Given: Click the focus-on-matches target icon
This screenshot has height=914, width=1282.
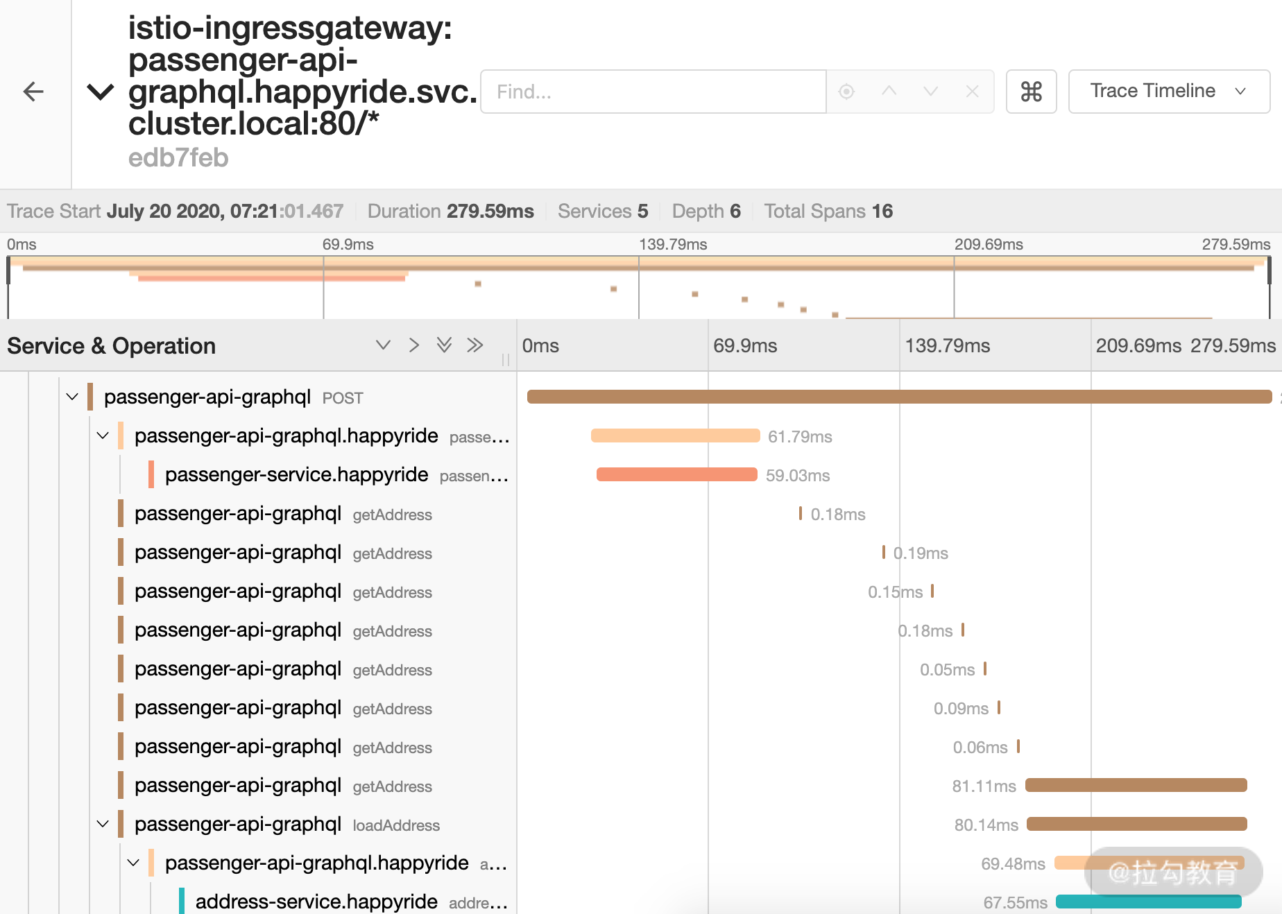Looking at the screenshot, I should [846, 92].
